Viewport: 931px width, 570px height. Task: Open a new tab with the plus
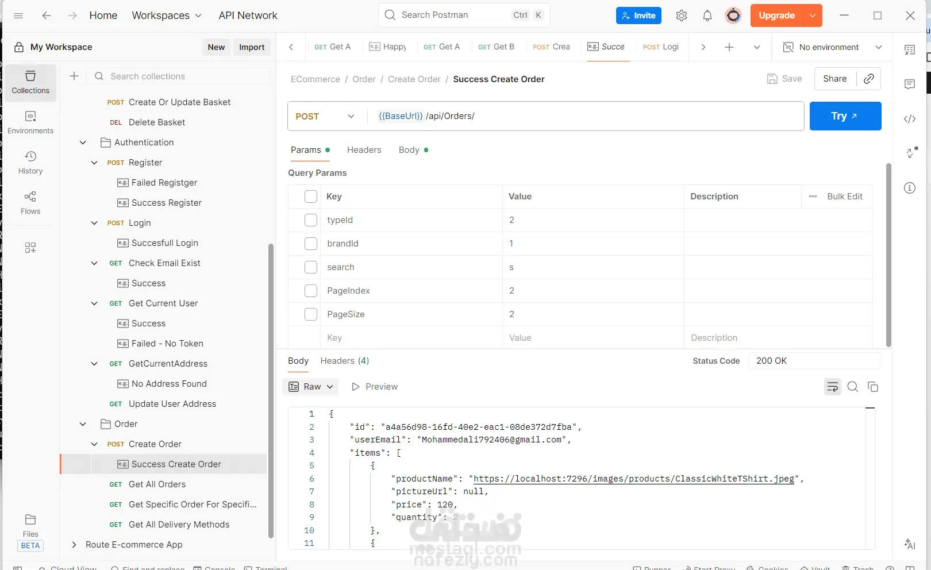coord(729,47)
